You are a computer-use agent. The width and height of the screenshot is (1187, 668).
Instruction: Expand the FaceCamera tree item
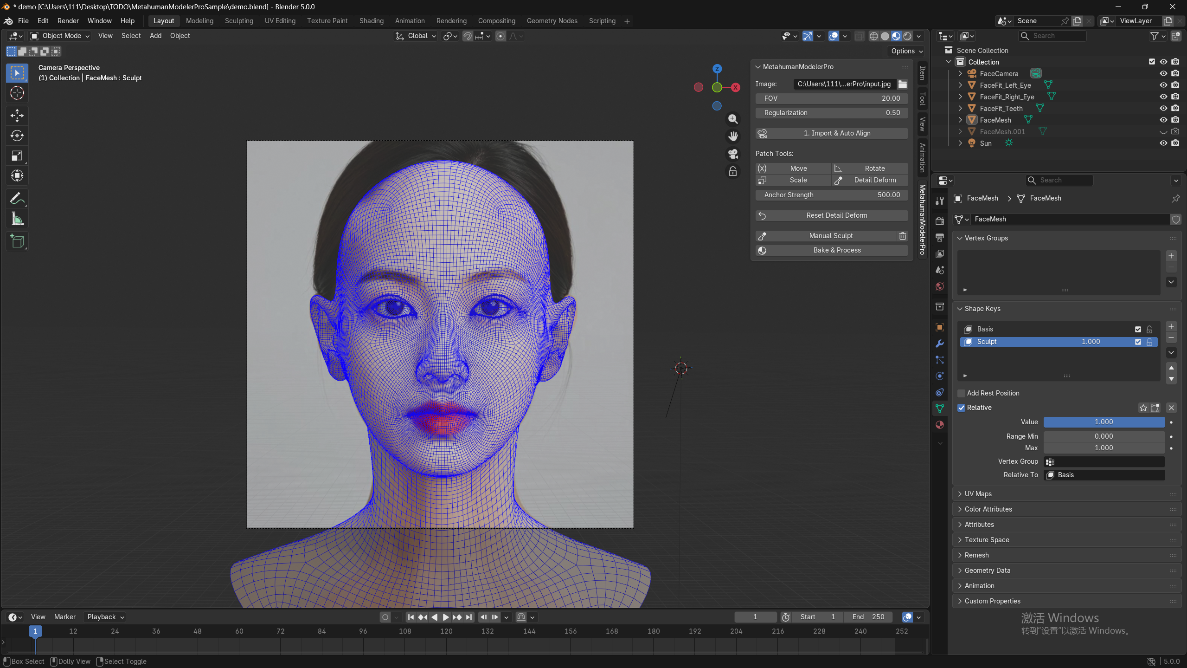click(x=960, y=73)
